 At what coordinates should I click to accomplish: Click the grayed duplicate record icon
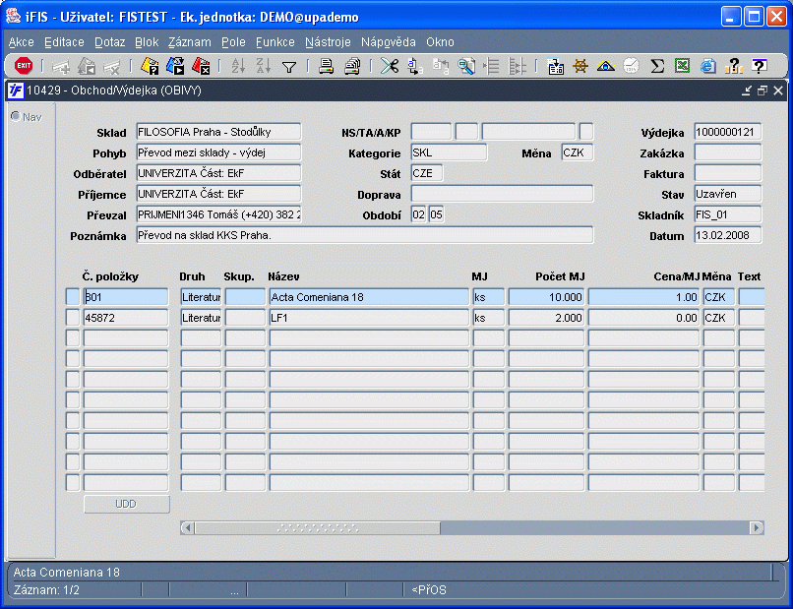point(87,66)
